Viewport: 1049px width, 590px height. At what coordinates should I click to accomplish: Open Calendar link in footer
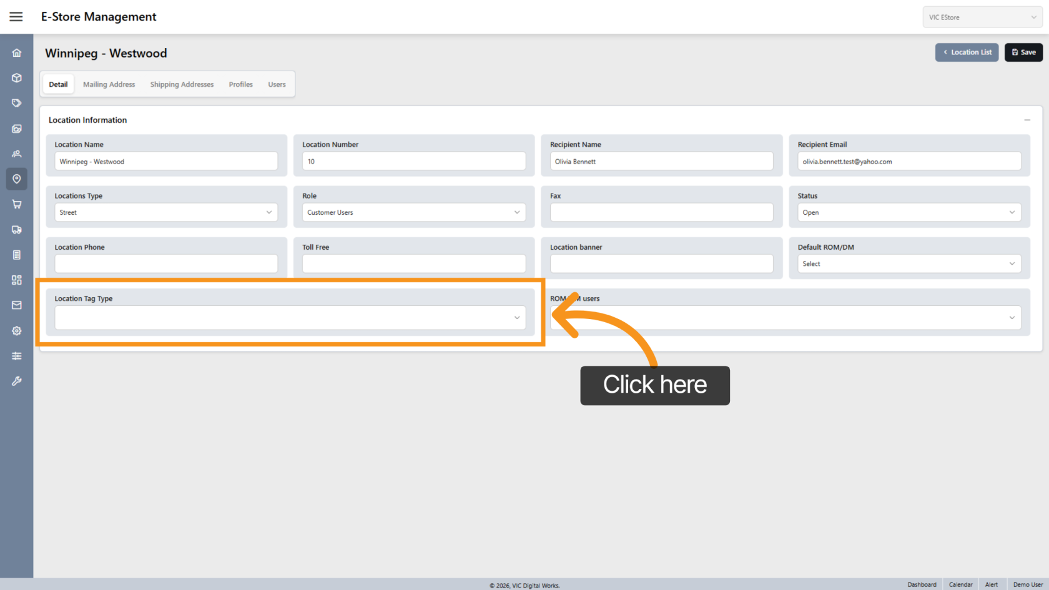[x=960, y=584]
